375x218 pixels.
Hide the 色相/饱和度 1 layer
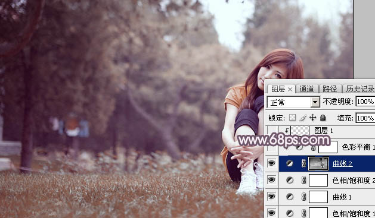pyautogui.click(x=271, y=213)
